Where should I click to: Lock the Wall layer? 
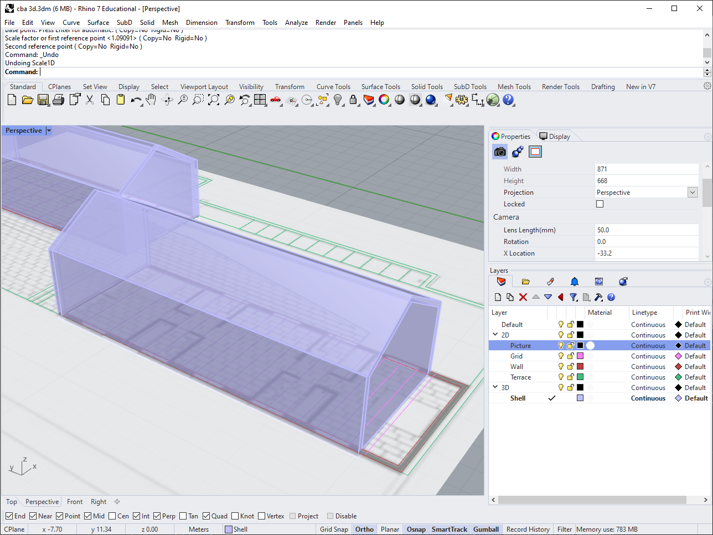571,366
